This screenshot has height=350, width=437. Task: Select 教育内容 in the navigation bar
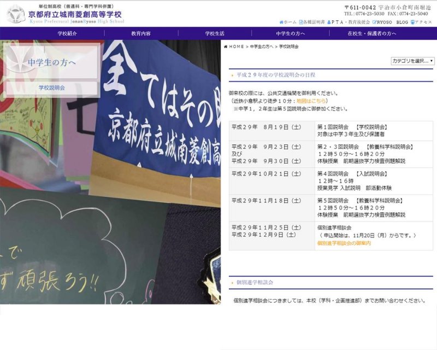click(x=141, y=33)
